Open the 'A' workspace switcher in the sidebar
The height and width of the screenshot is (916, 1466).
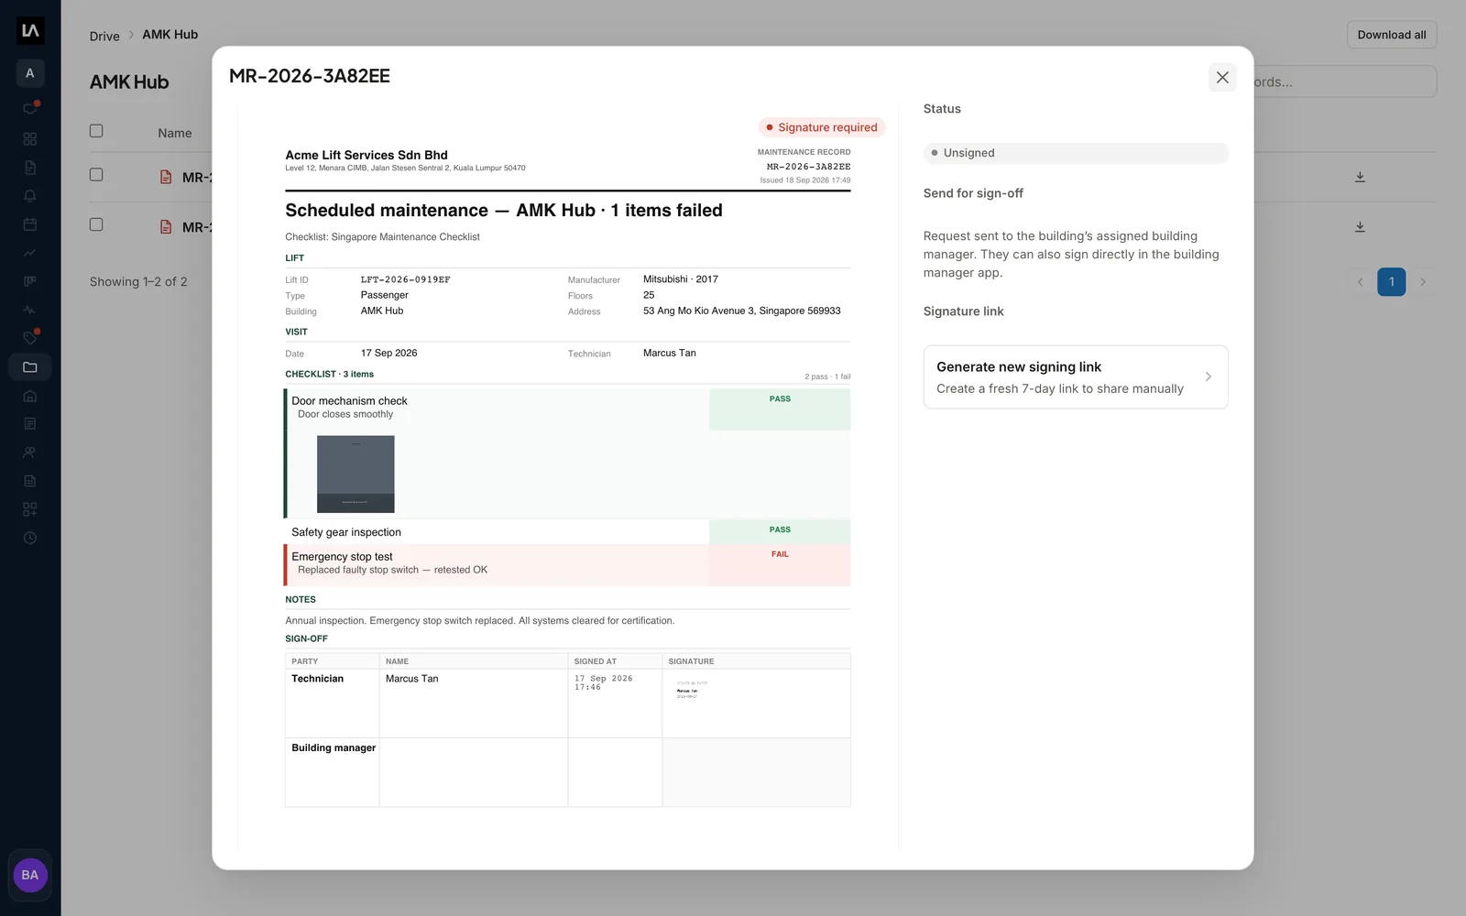pos(30,73)
